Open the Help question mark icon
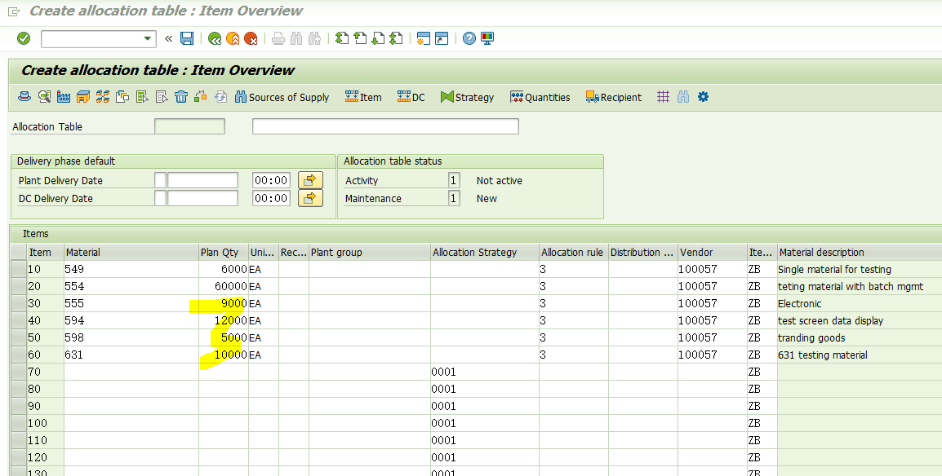Screen dimensions: 942x476 tap(469, 38)
